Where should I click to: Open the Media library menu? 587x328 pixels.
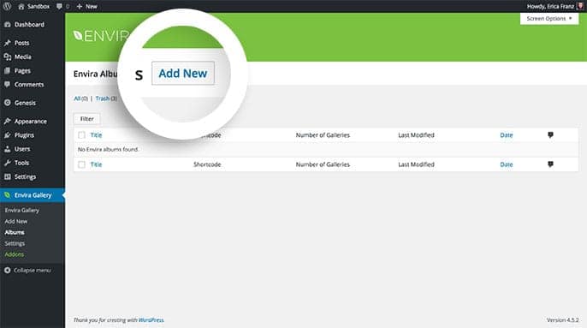tap(23, 57)
